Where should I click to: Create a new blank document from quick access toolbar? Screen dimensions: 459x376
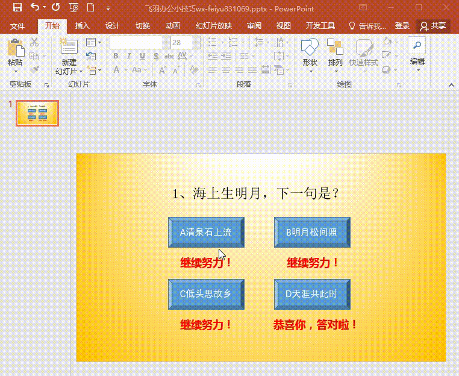(x=91, y=7)
